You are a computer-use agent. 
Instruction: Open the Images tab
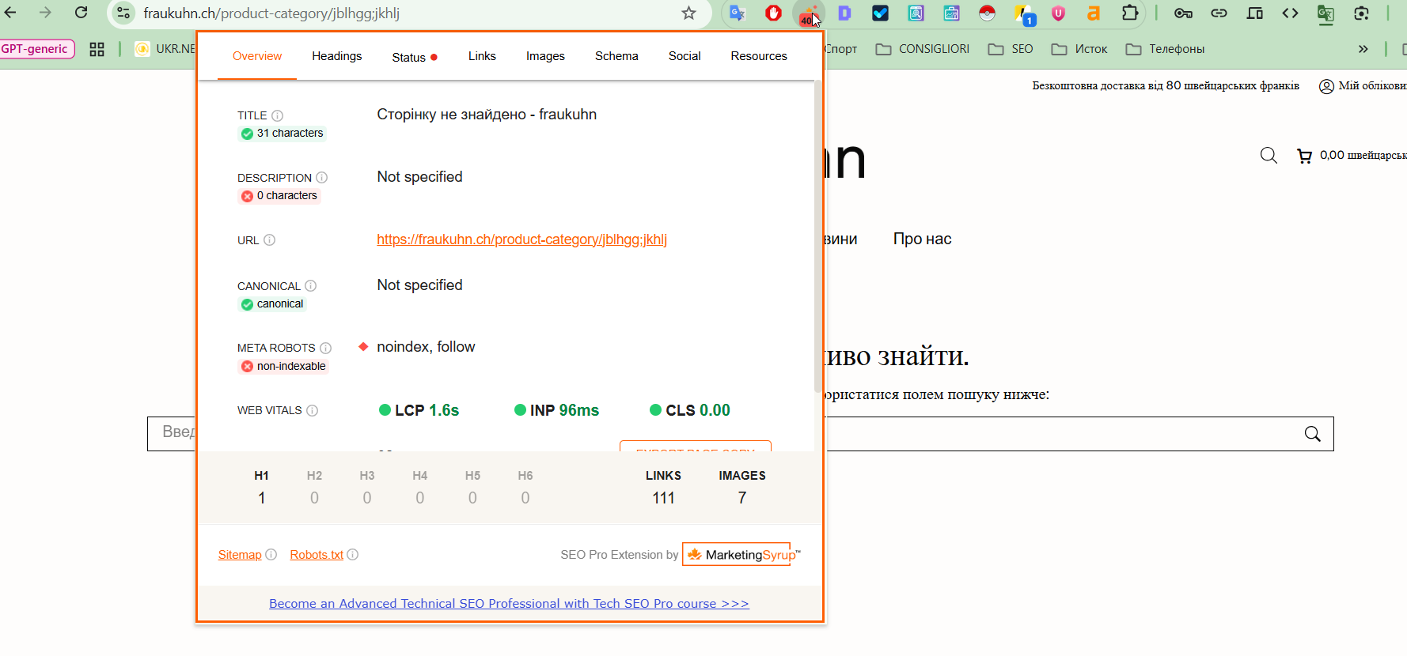point(545,56)
